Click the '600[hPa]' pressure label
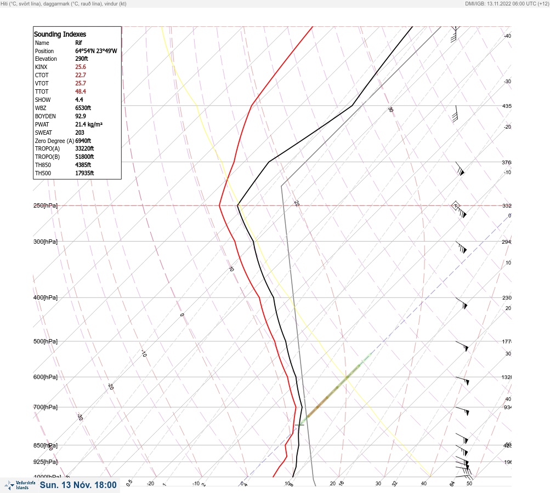550x493 pixels. [46, 377]
